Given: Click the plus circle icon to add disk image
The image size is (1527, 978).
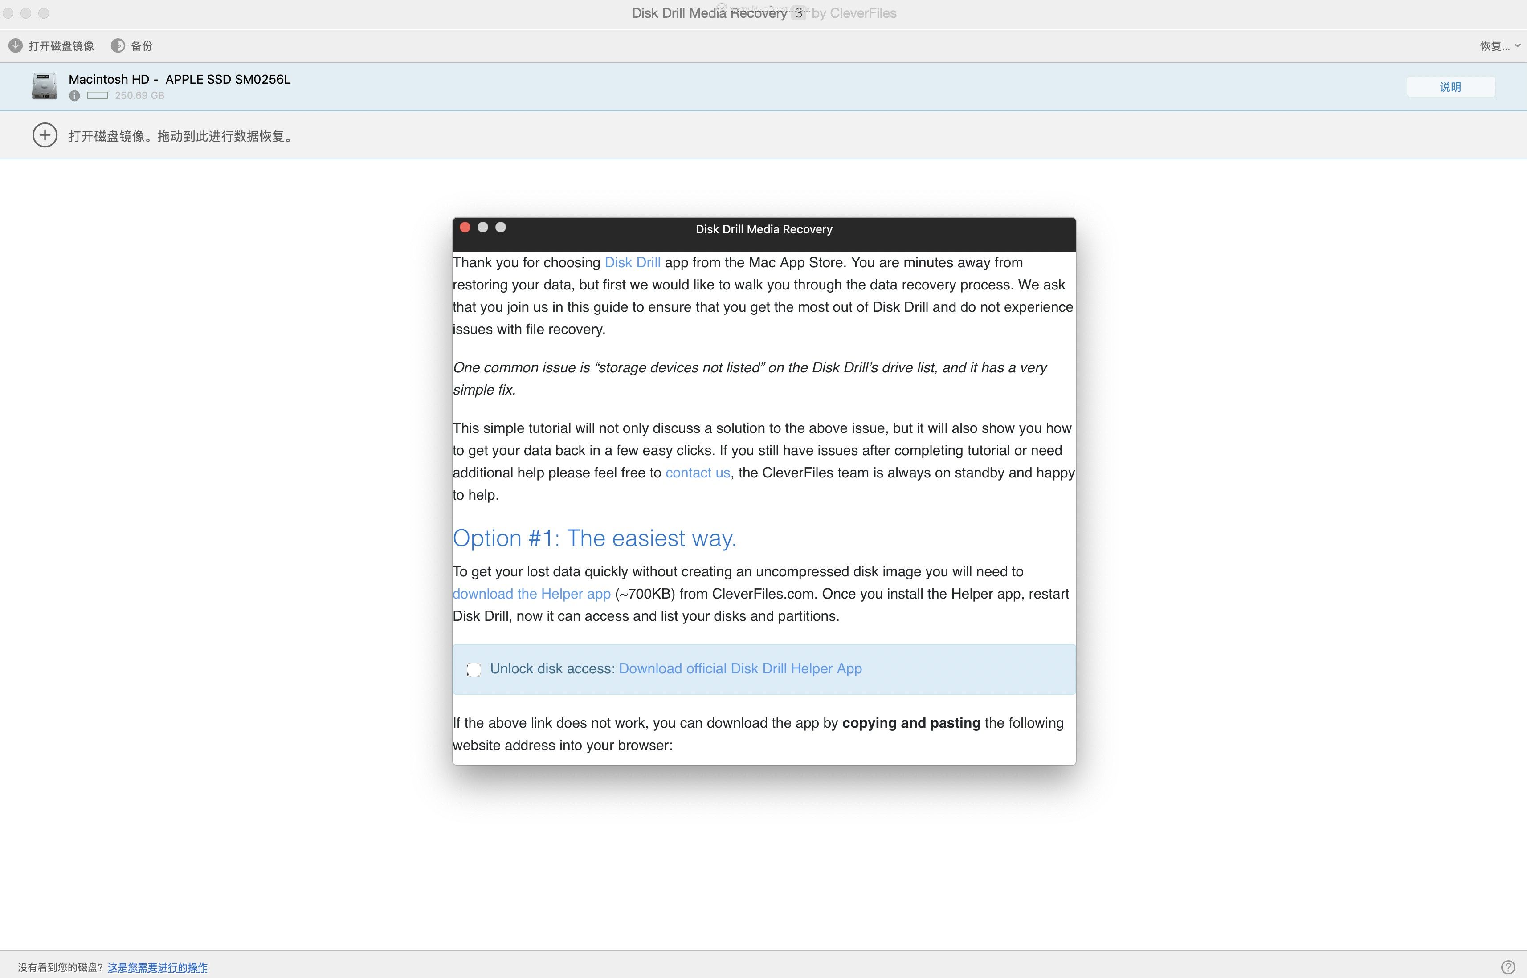Looking at the screenshot, I should pyautogui.click(x=45, y=135).
